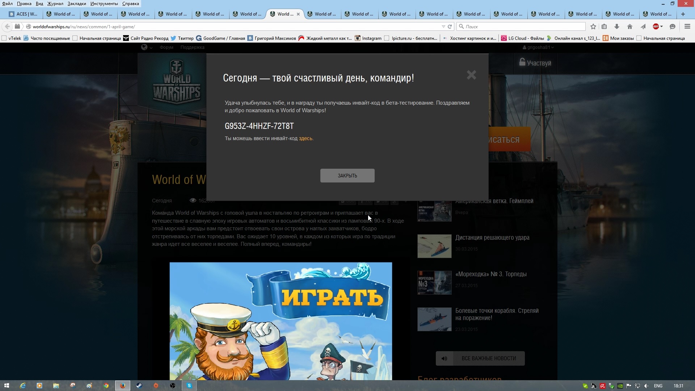Open Skype from the taskbar
Viewport: 695px width, 391px height.
tap(189, 386)
